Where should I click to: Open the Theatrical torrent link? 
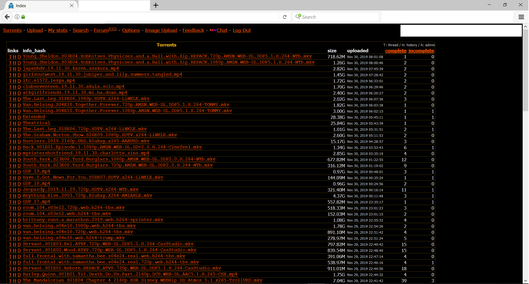[36, 123]
